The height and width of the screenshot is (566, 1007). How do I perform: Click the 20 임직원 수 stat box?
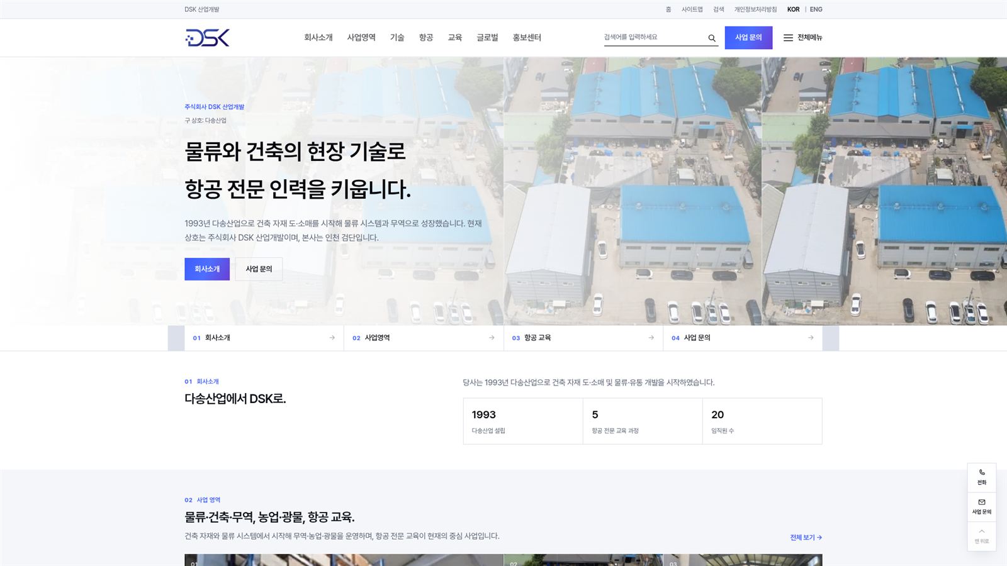762,421
